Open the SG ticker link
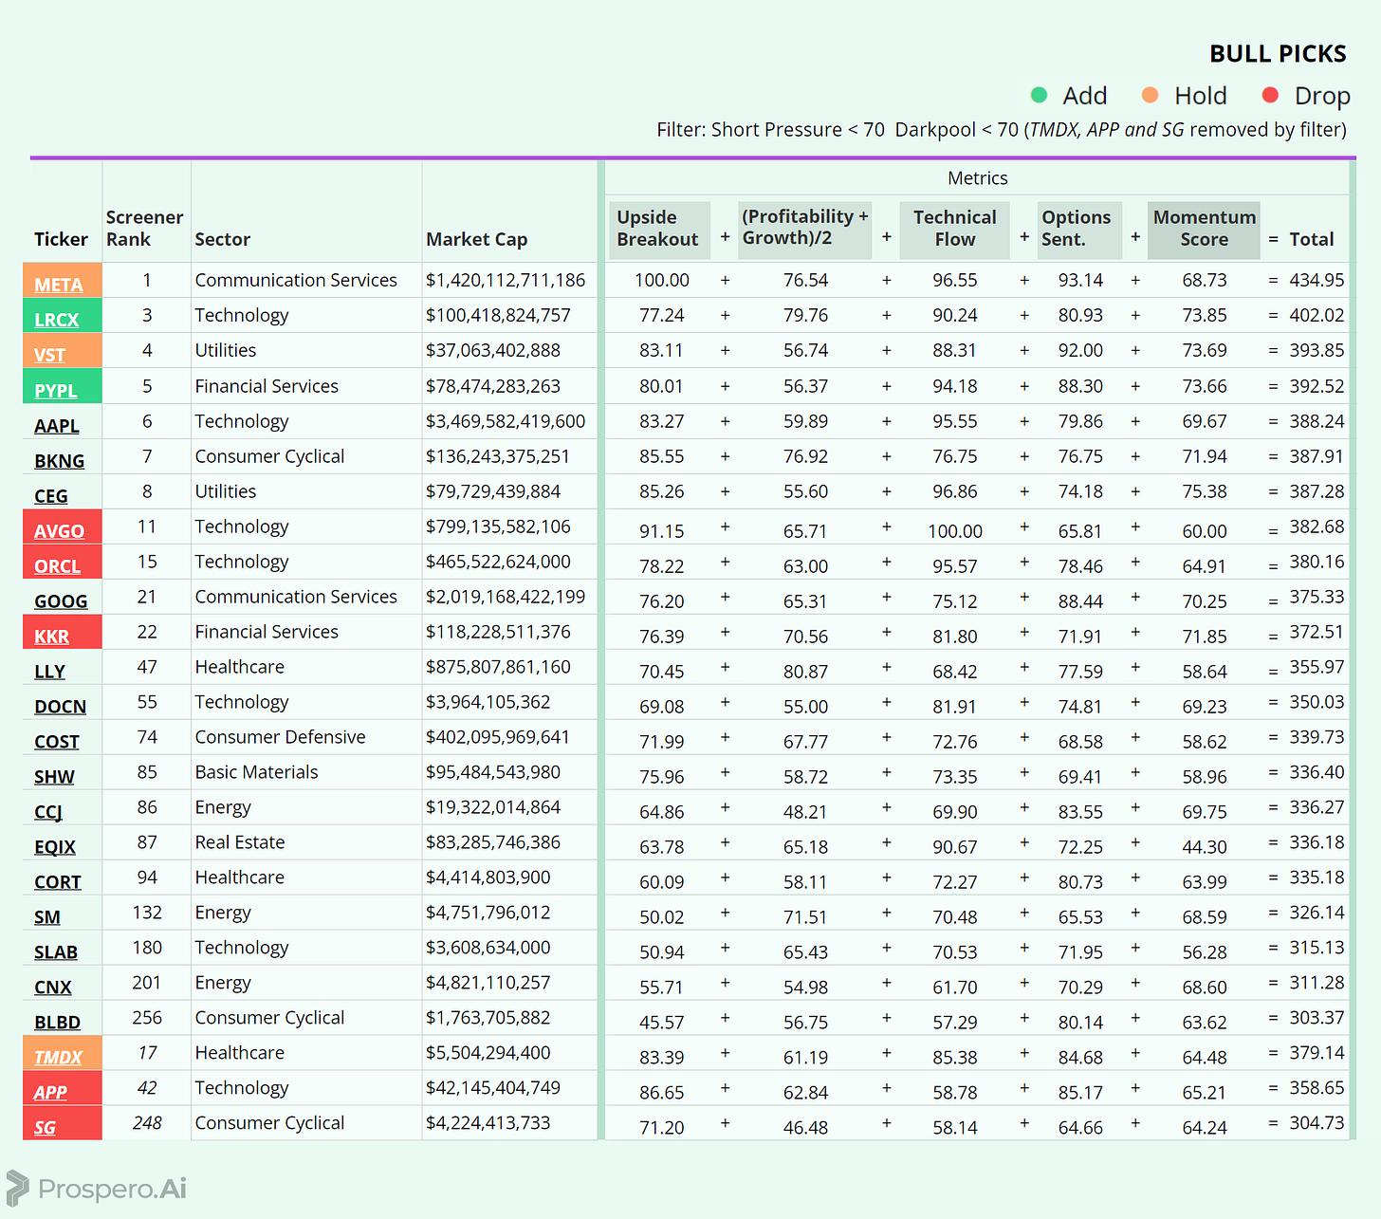The height and width of the screenshot is (1219, 1381). pos(45,1128)
